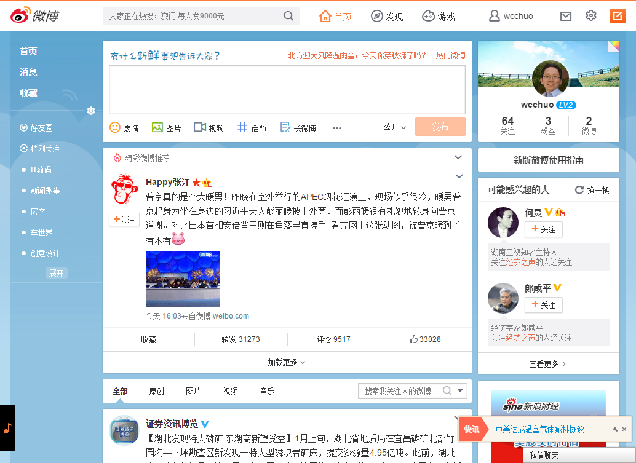The width and height of the screenshot is (636, 463).
Task: Click magnifier in followed-posts search box
Action: tap(447, 390)
